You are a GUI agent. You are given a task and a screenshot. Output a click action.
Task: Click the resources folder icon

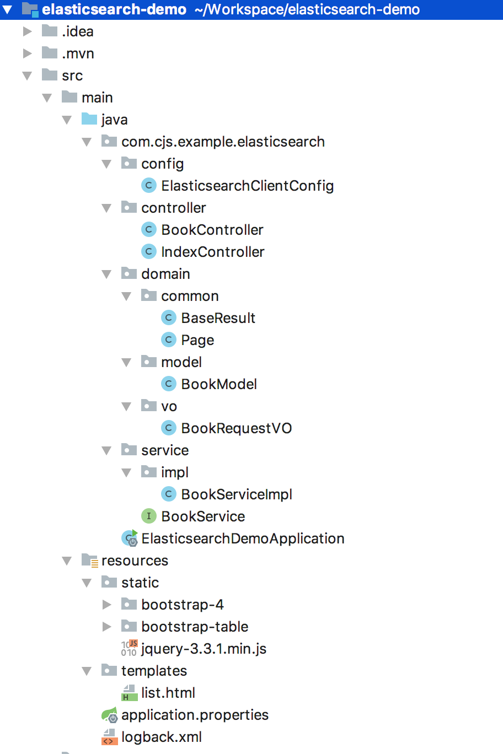pos(89,561)
